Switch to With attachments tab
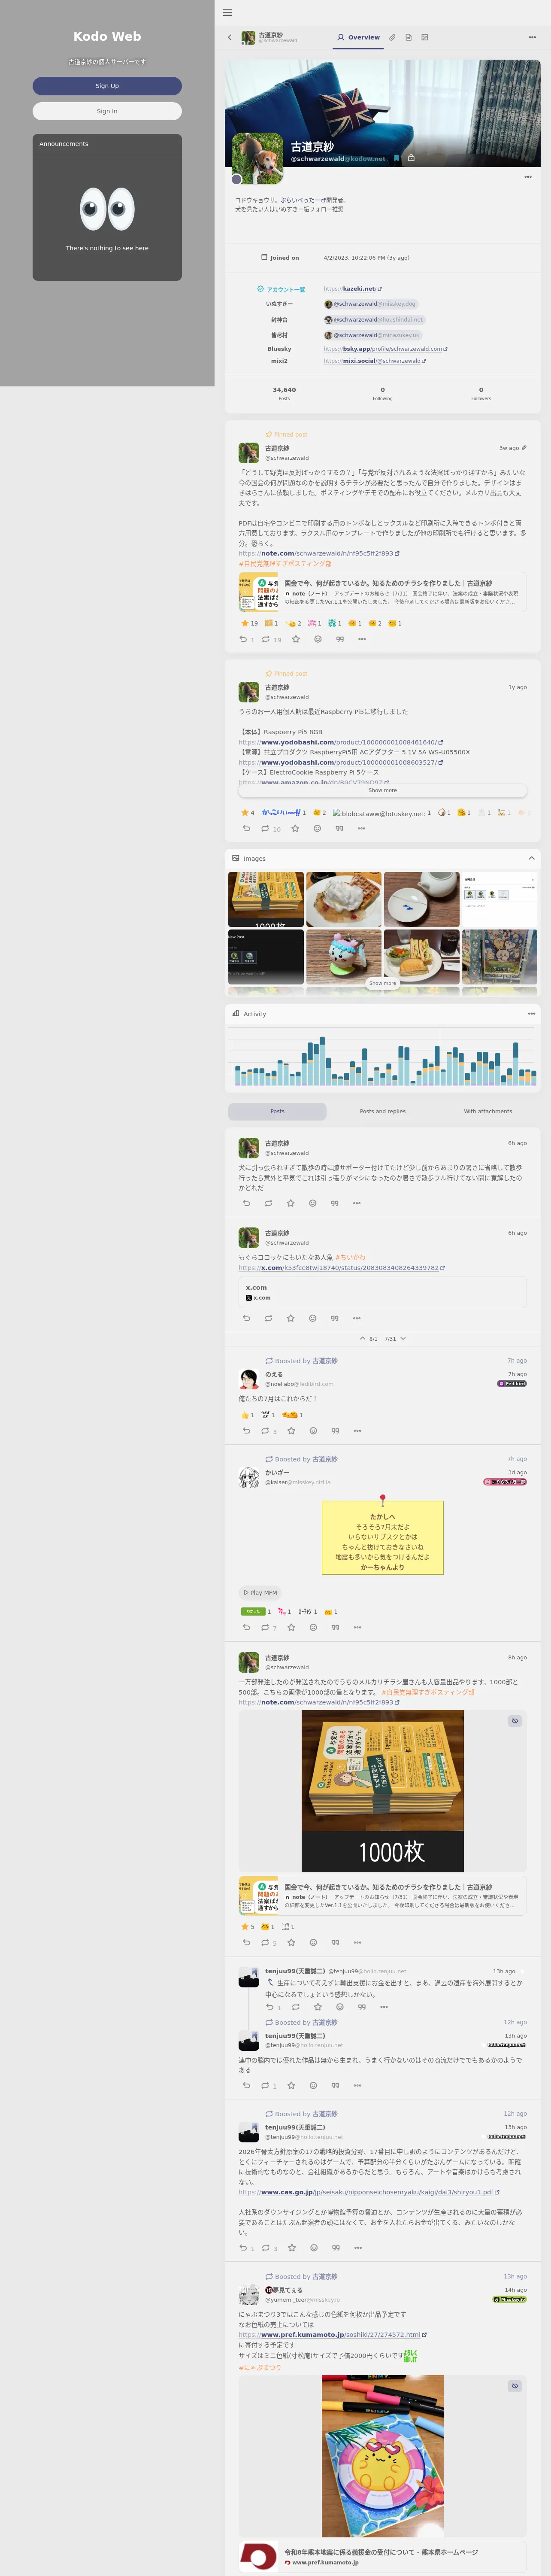The height and width of the screenshot is (2576, 551). click(x=488, y=1111)
